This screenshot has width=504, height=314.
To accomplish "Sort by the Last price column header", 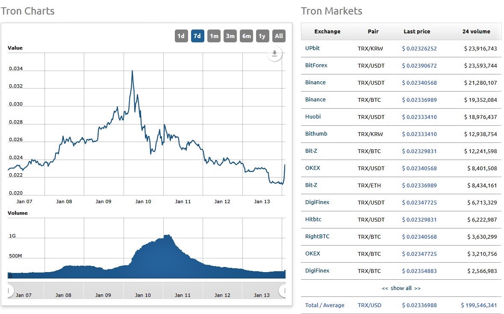I will (416, 31).
